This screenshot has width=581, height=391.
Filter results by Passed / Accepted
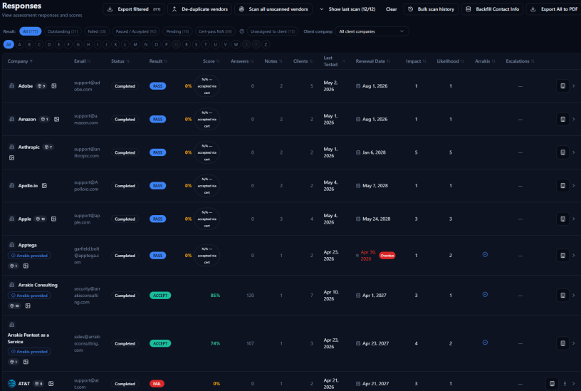point(136,31)
